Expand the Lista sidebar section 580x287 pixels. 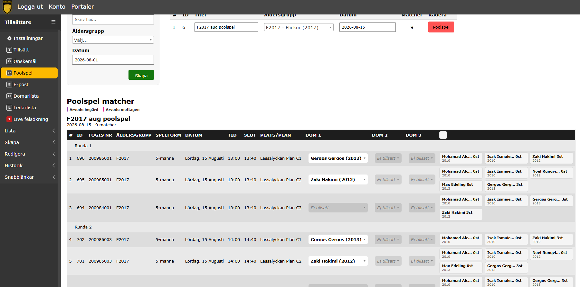pyautogui.click(x=29, y=131)
